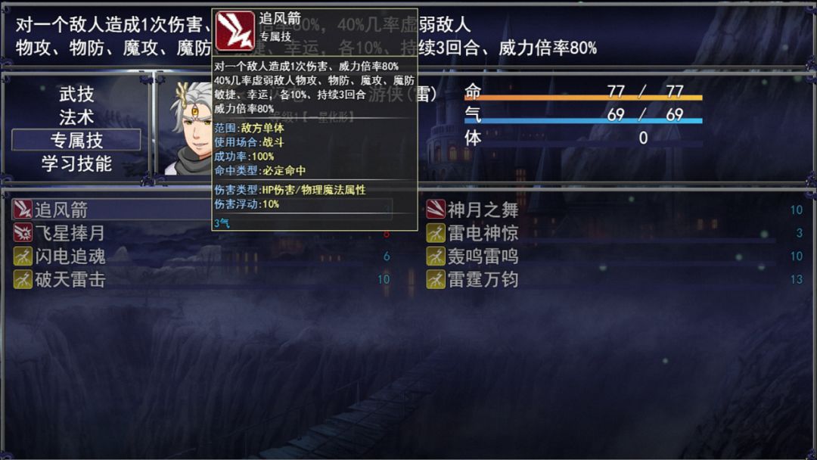817x460 pixels.
Task: Choose the 雷霆万钧 skill name
Action: [x=483, y=280]
